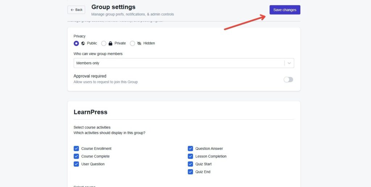The image size is (371, 187).
Task: Click the LearnPress section heading
Action: click(90, 112)
